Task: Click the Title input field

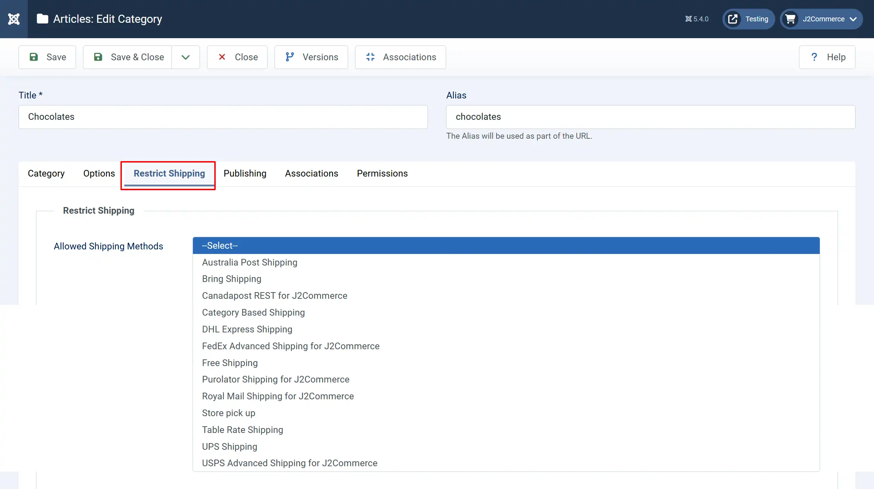Action: (223, 117)
